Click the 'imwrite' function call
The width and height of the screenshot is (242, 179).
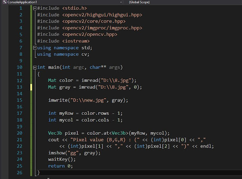coord(58,100)
